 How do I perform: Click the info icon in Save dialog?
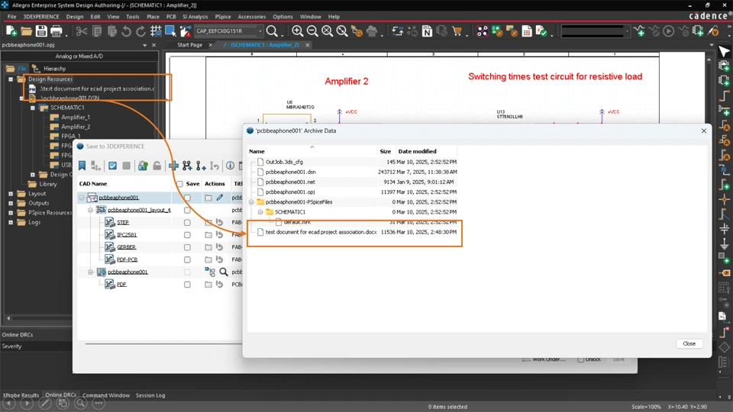tap(230, 166)
